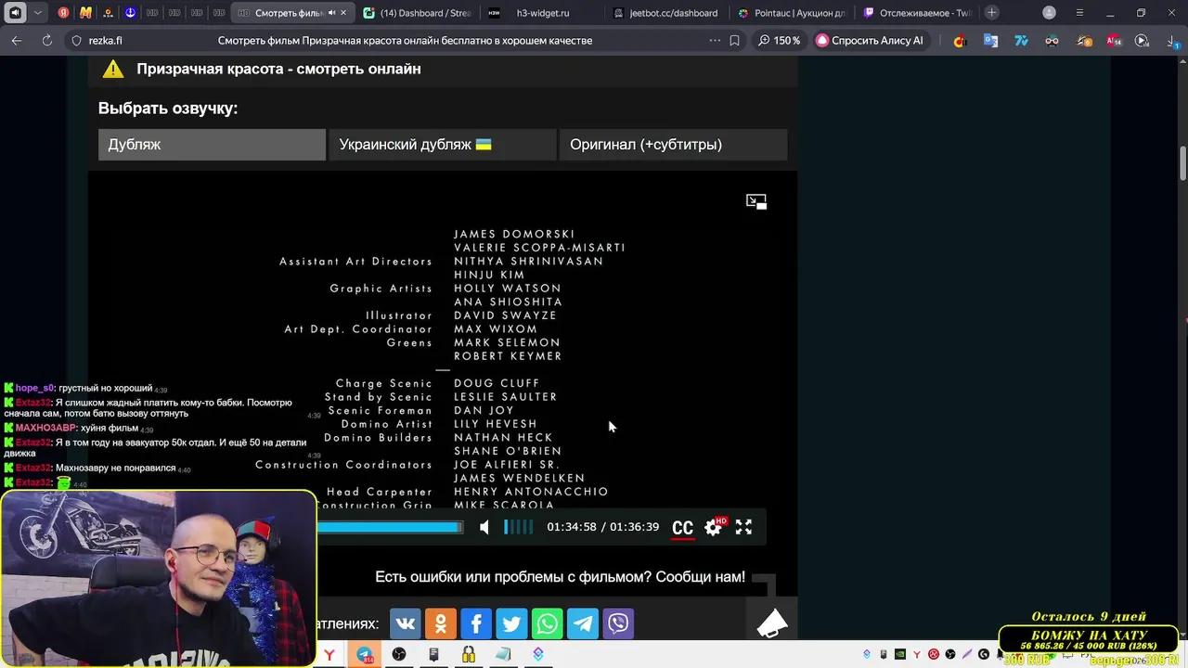Reload the rezka.fi page
The height and width of the screenshot is (668, 1188).
click(47, 40)
